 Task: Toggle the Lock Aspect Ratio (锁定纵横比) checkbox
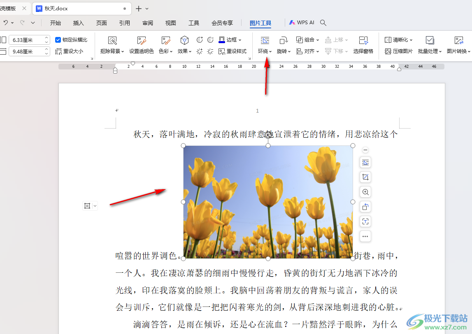pyautogui.click(x=58, y=40)
